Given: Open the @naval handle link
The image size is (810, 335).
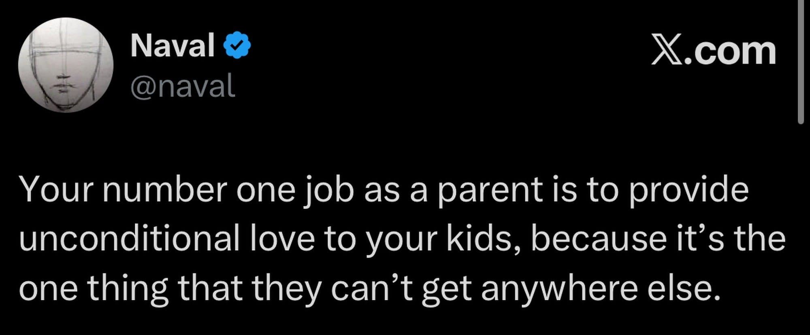Looking at the screenshot, I should 183,86.
